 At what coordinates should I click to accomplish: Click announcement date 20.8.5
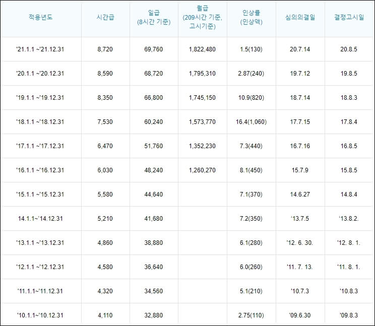click(x=349, y=49)
